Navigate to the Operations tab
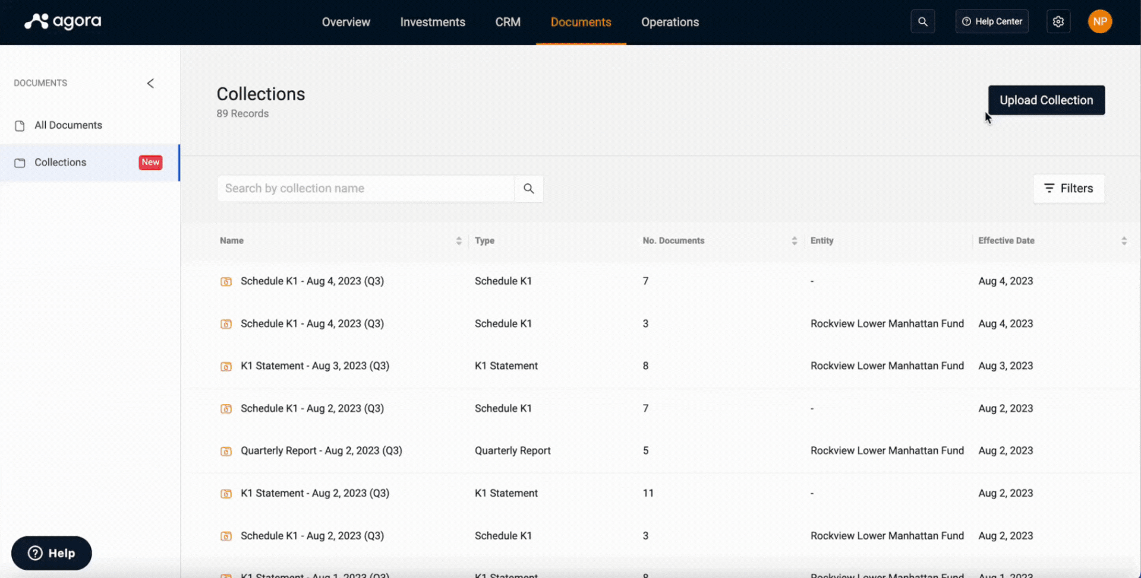Viewport: 1141px width, 578px height. [x=670, y=22]
